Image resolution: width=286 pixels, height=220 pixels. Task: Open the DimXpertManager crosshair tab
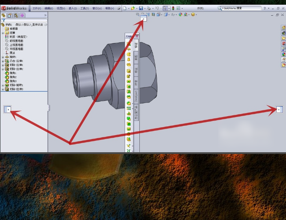(x=22, y=15)
